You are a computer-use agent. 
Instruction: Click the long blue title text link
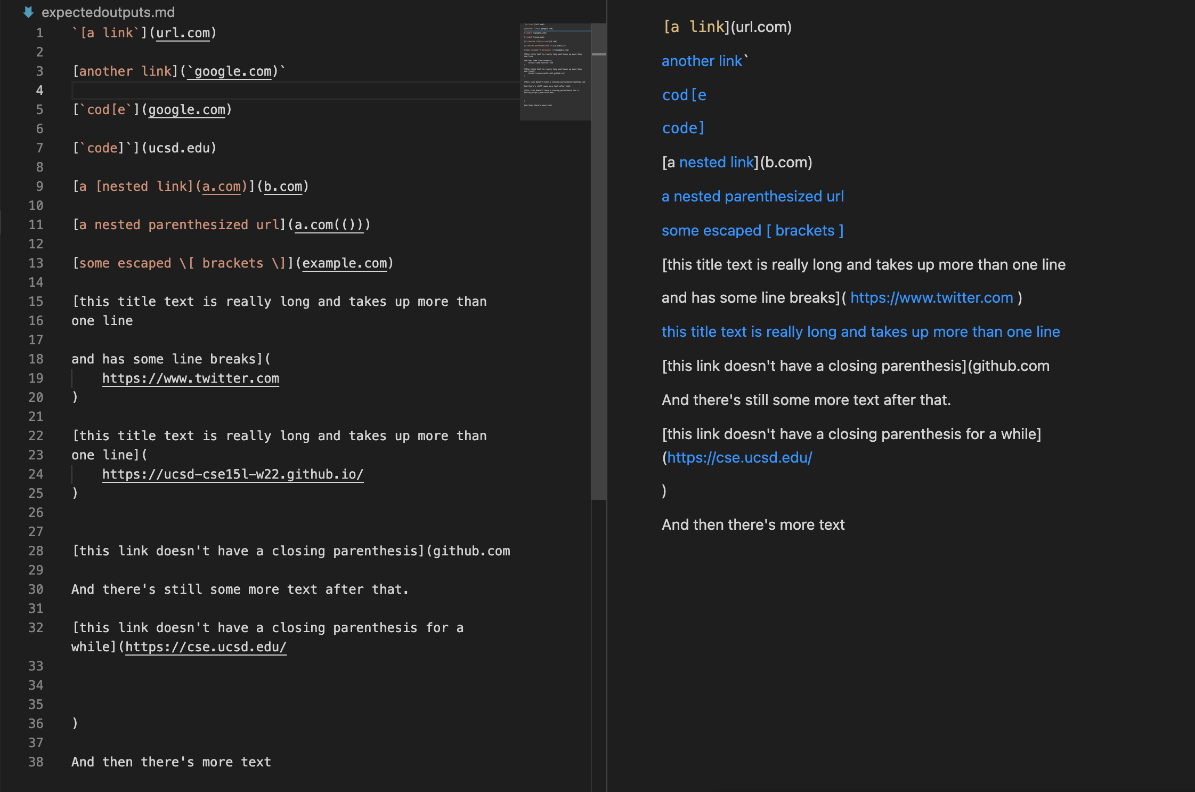(860, 332)
